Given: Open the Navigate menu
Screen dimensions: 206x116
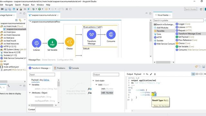Looking at the screenshot, I should (9, 5).
